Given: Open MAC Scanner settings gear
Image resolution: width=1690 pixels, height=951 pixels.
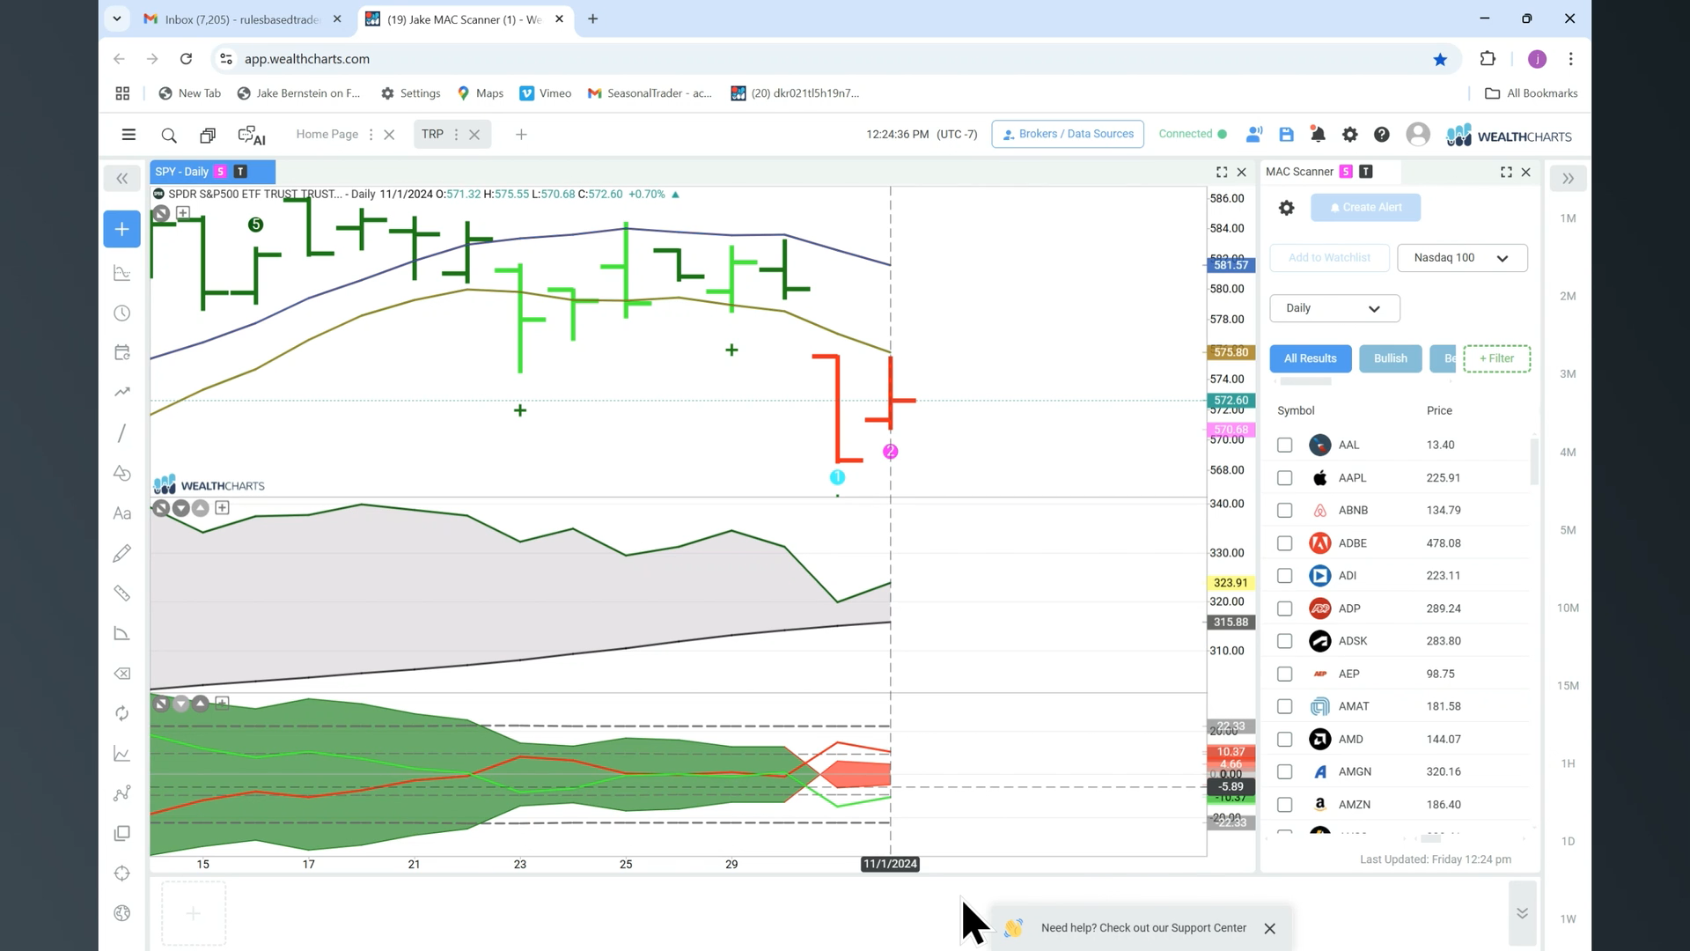Looking at the screenshot, I should pos(1286,208).
